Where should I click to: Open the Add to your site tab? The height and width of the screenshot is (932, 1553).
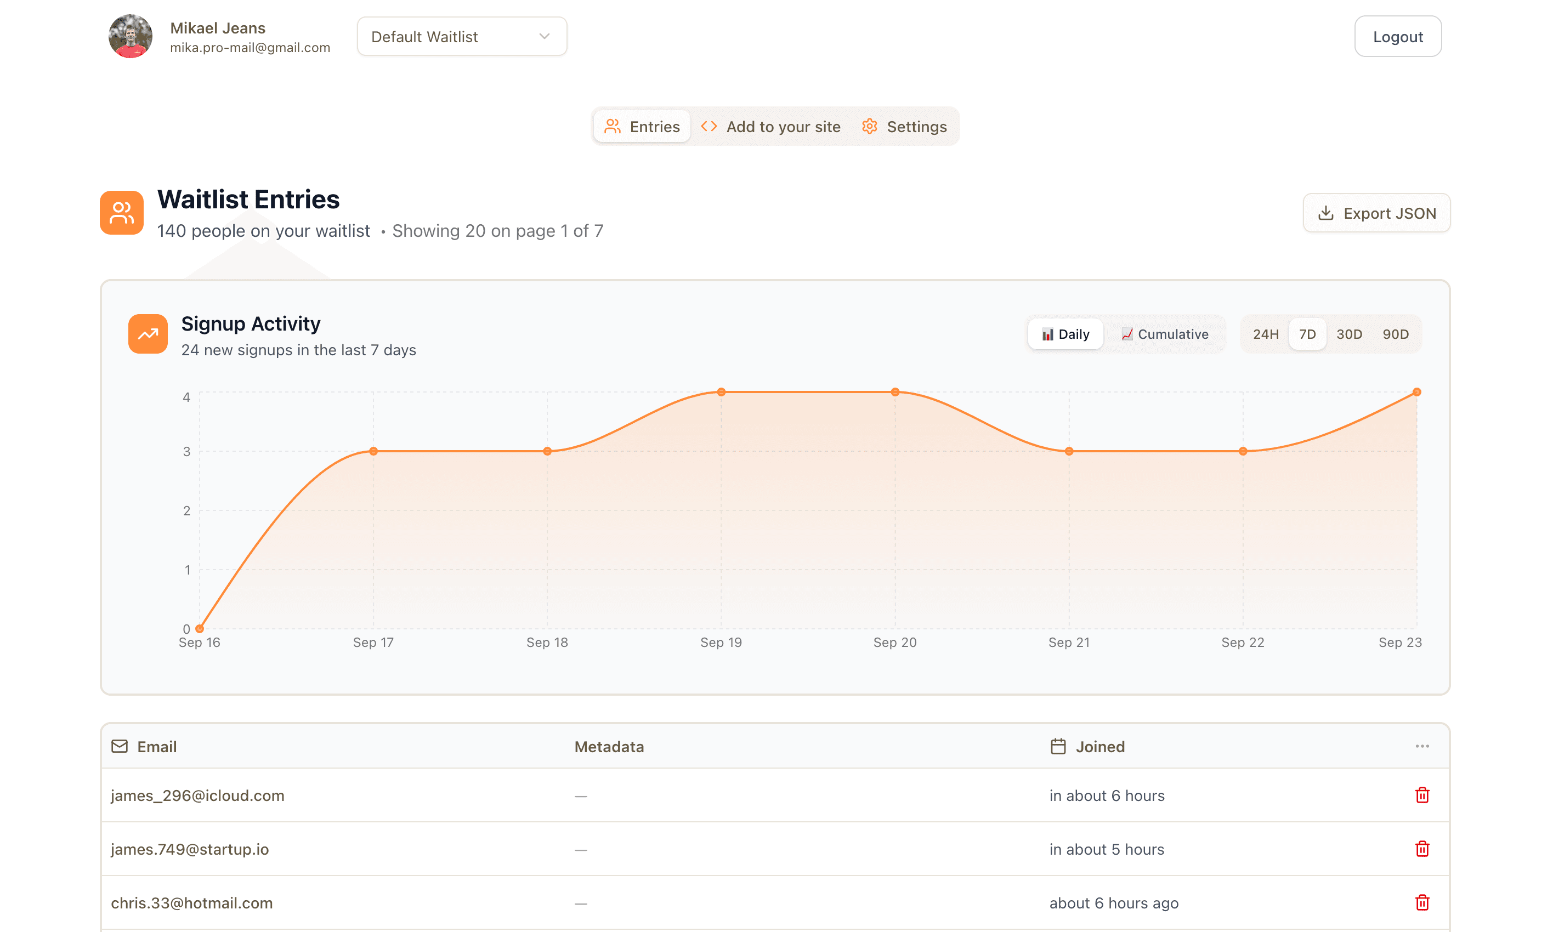[770, 126]
